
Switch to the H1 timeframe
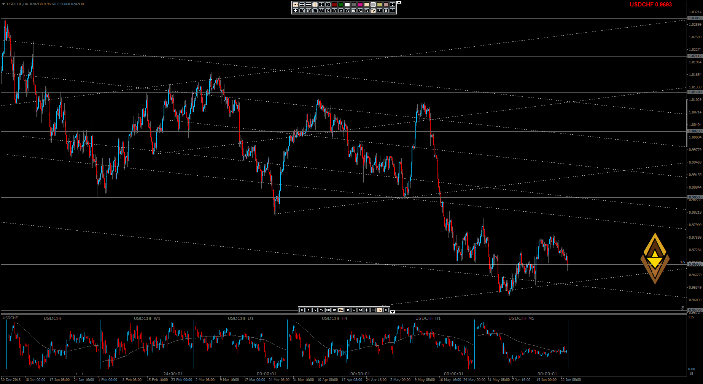click(334, 310)
